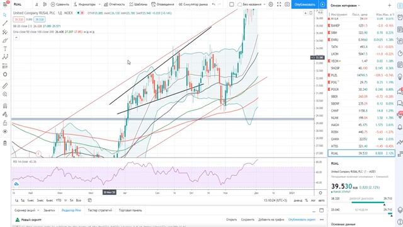Hide all drawings with the eye icon
Screen dimensions: 403x227
click(x=5, y=132)
